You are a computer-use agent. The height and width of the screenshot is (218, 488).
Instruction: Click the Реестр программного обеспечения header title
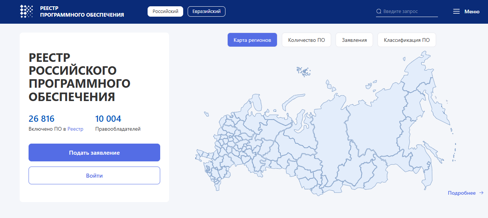82,11
